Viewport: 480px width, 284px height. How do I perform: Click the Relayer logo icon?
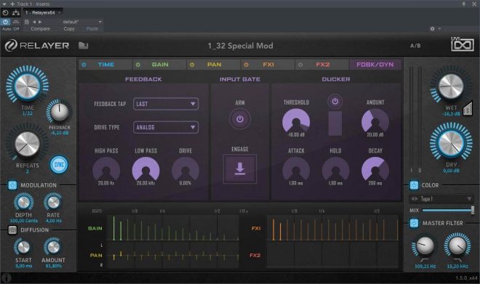coord(11,46)
